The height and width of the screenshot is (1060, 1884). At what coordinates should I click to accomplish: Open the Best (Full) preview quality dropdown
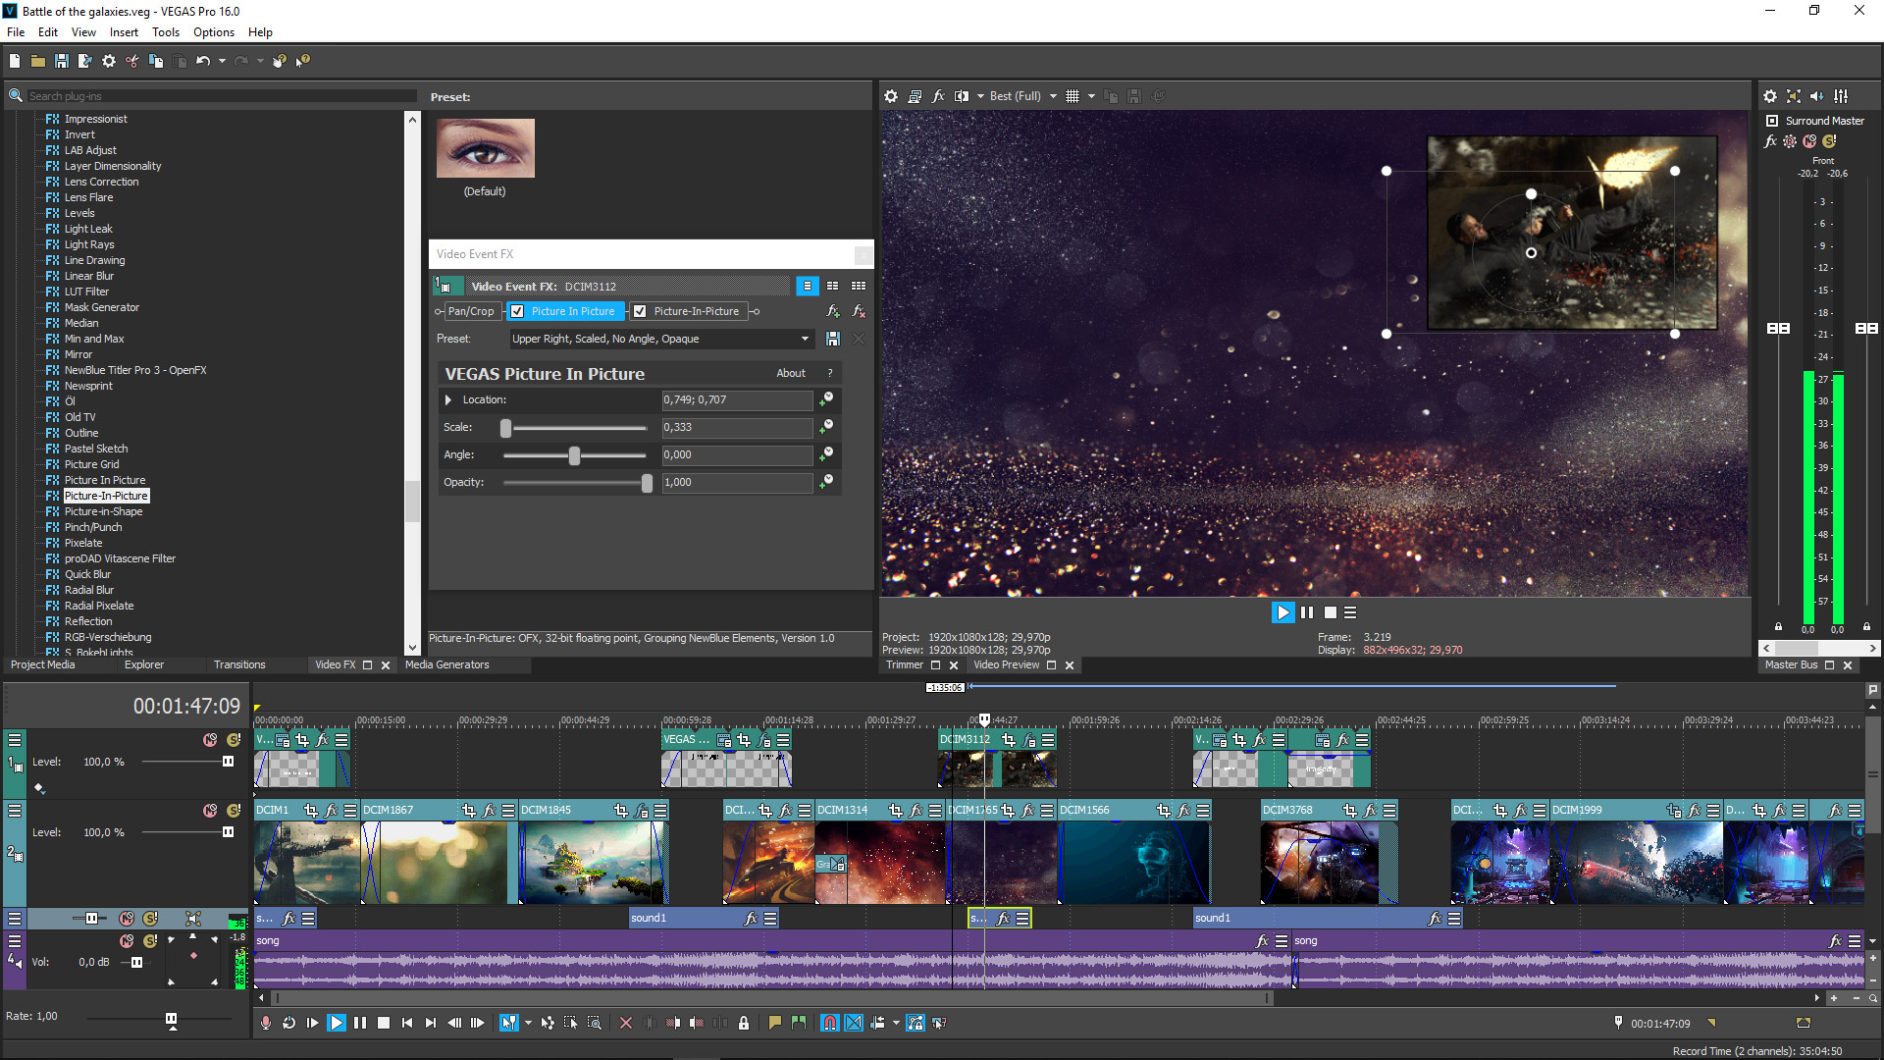coord(1020,95)
